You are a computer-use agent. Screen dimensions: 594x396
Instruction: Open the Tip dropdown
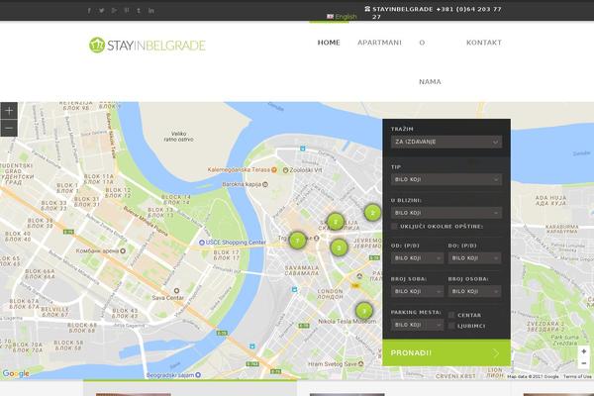[x=446, y=179]
